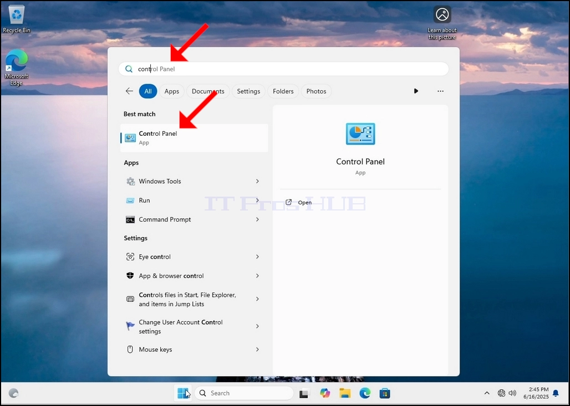The width and height of the screenshot is (570, 406).
Task: Expand the Windows Tools result chevron
Action: point(257,181)
